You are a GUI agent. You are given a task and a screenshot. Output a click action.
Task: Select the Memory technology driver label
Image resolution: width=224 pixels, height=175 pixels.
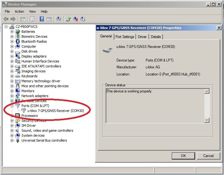41,81
